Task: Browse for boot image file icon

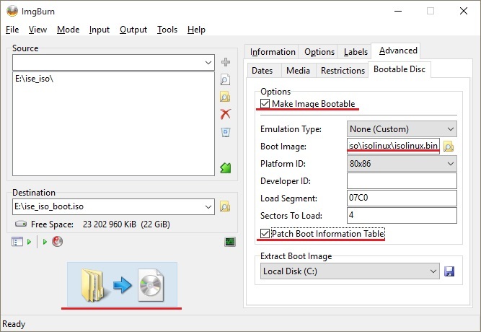Action: tap(449, 147)
